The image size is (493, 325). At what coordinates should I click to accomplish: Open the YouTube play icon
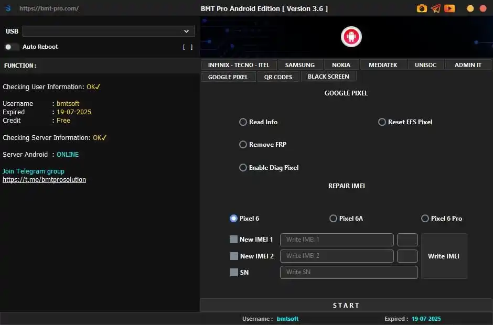click(x=449, y=8)
